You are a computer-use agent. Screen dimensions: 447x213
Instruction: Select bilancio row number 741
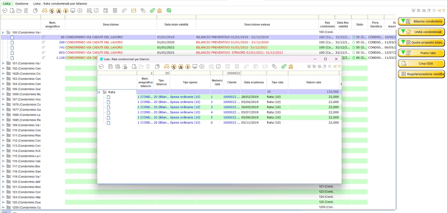[198, 48]
